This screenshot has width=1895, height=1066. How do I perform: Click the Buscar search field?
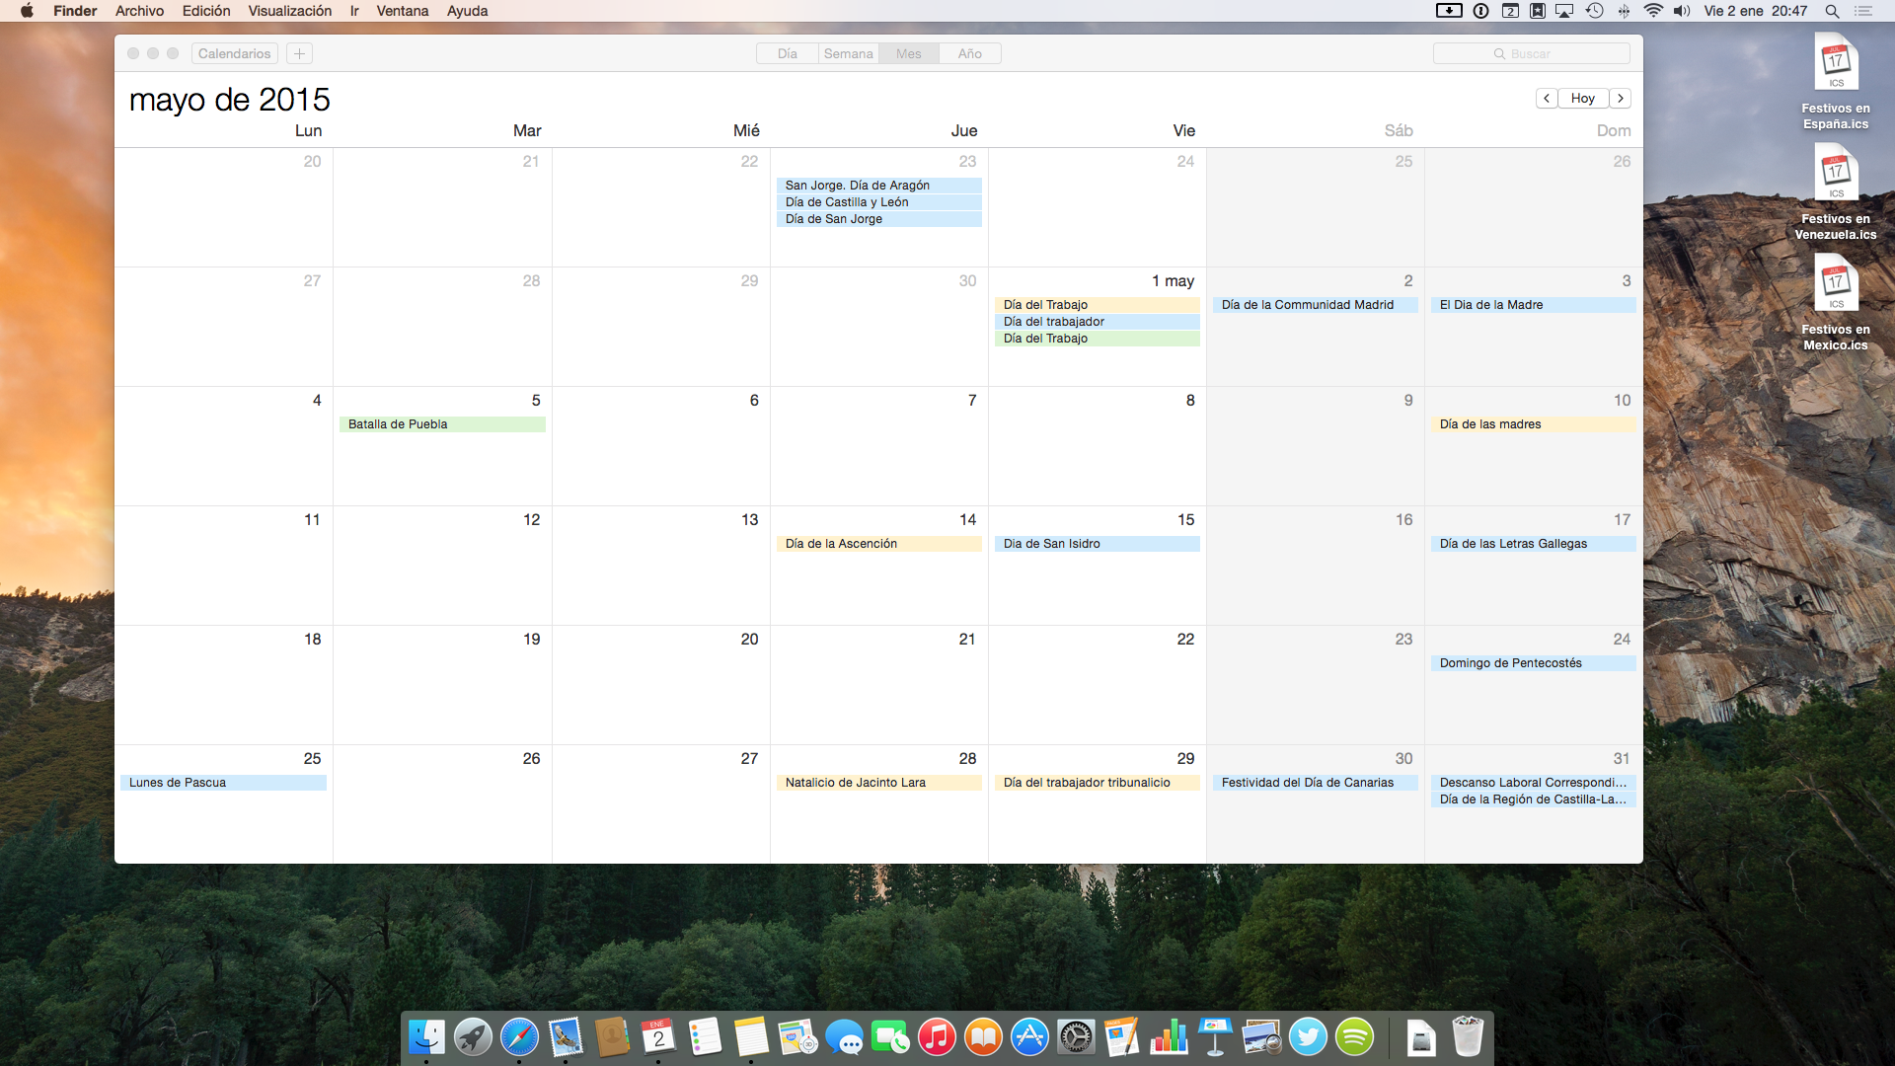point(1531,53)
